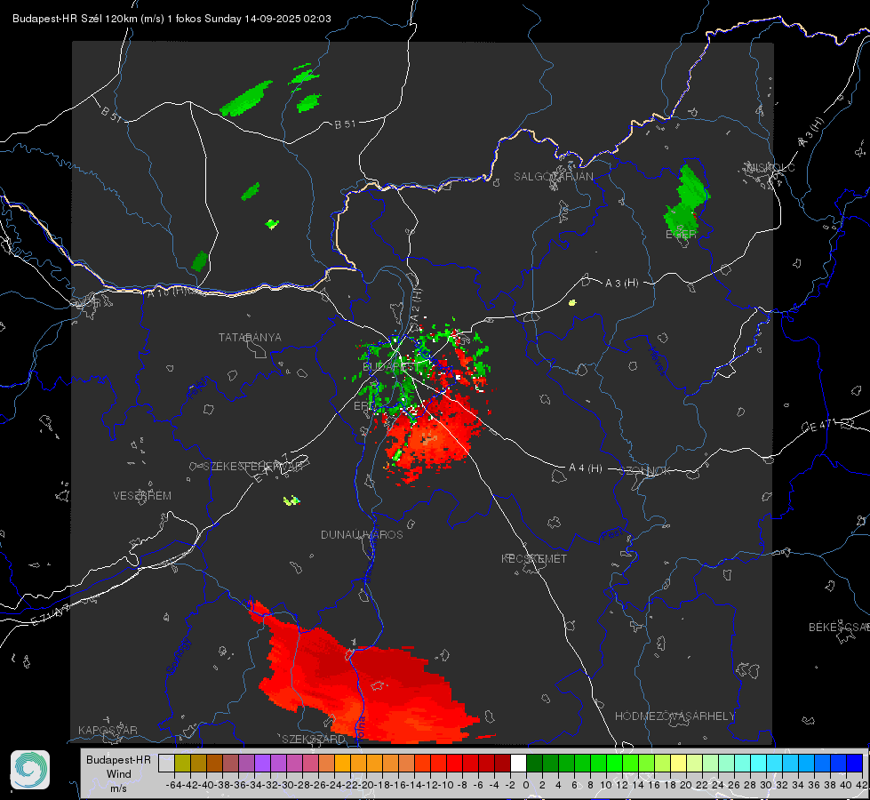Click the KAPOSVÁR city label
This screenshot has height=800, width=870.
click(108, 730)
